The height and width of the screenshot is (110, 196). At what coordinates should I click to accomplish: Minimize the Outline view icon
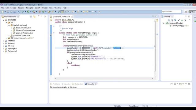click(186, 16)
